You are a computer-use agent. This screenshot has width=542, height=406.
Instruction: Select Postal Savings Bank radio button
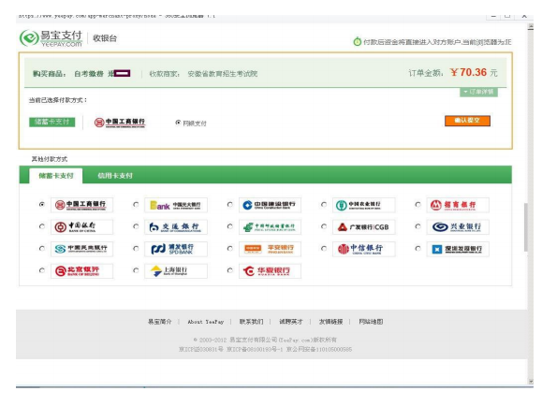click(x=230, y=226)
